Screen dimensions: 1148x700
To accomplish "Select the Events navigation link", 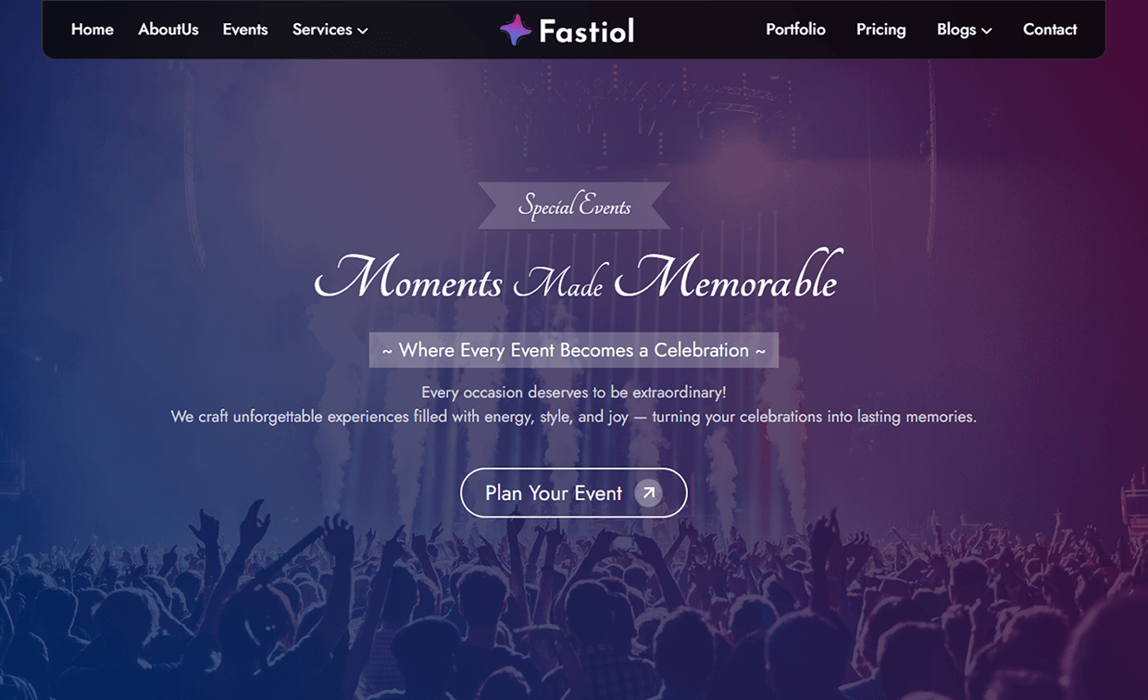I will 244,29.
